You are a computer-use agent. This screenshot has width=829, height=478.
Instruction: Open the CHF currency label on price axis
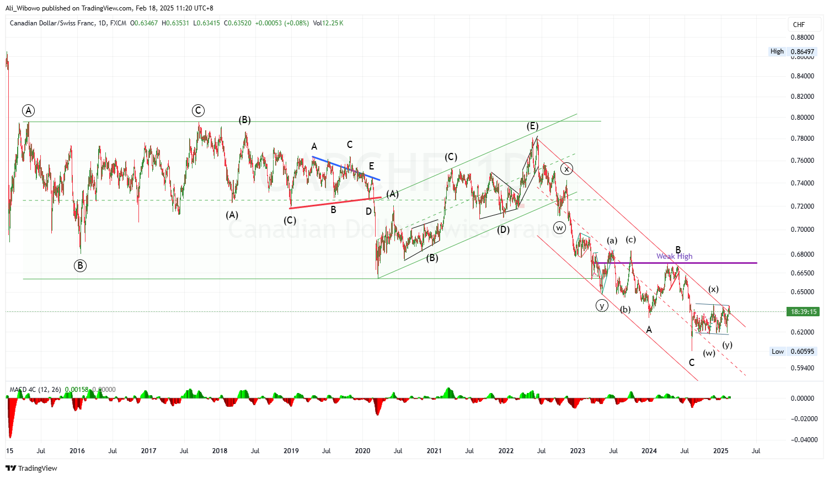tap(799, 24)
